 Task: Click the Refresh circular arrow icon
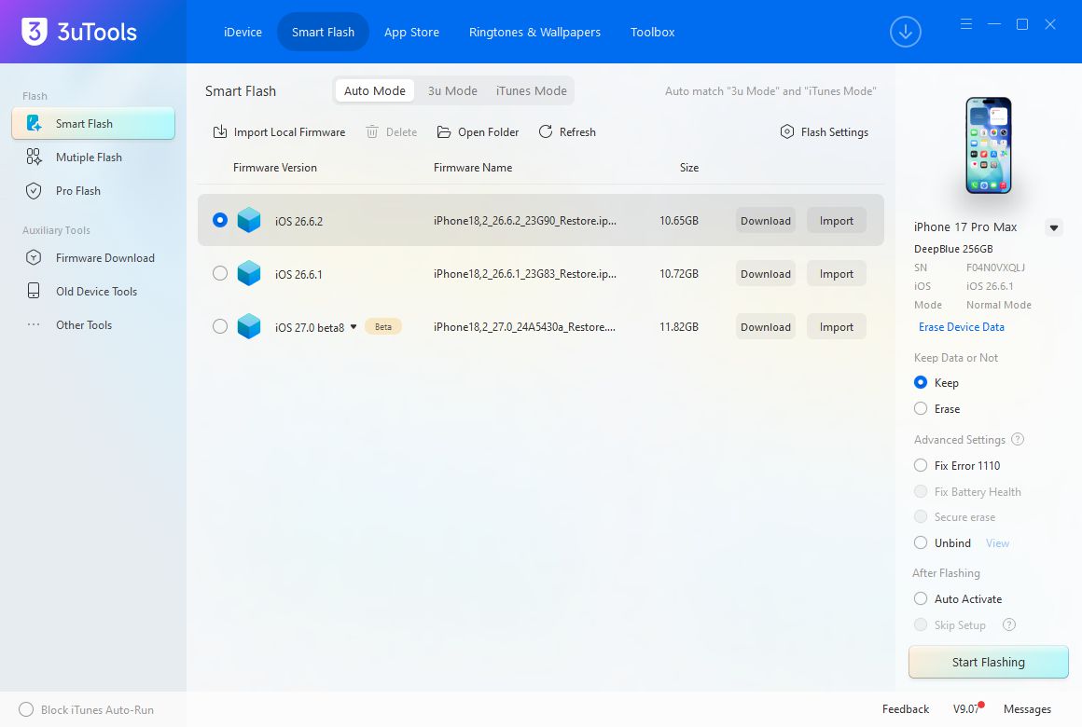point(545,131)
